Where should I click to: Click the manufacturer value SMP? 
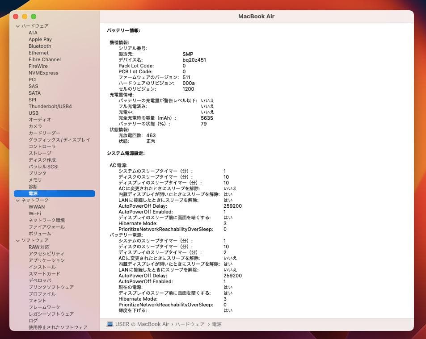click(x=188, y=54)
